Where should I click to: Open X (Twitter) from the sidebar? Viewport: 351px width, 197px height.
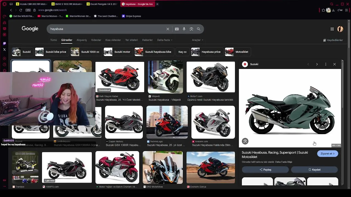(4, 50)
